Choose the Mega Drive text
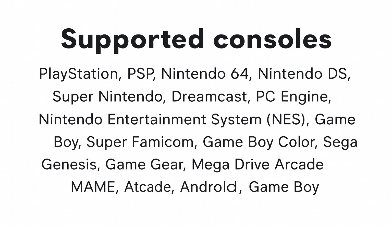 [x=230, y=164]
